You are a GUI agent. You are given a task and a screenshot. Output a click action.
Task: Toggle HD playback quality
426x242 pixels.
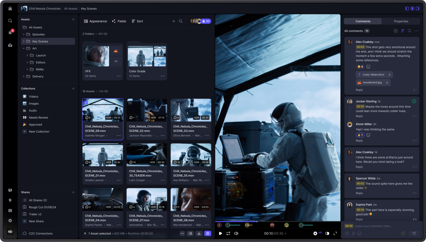click(321, 233)
